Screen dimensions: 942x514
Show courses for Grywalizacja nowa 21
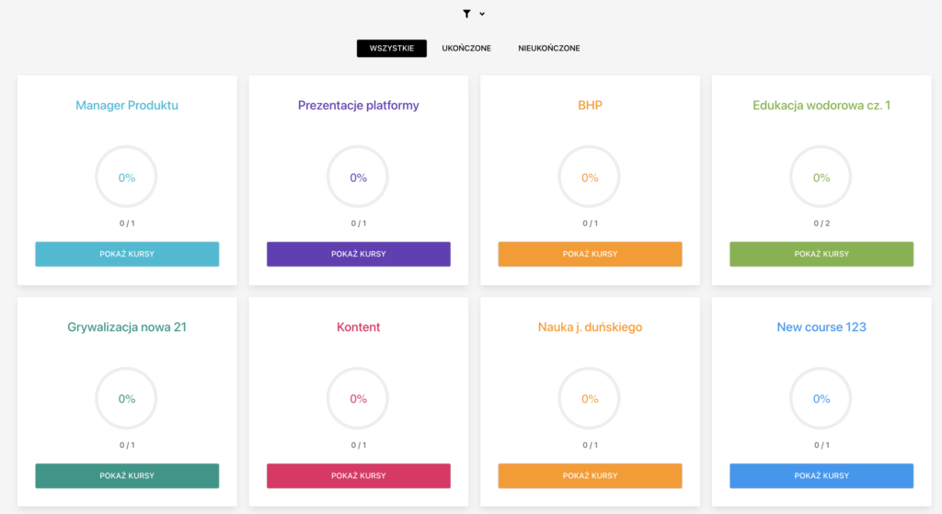point(127,475)
